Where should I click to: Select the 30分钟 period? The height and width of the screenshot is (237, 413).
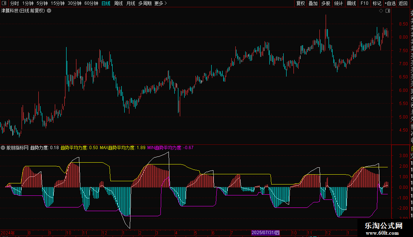tap(74, 3)
